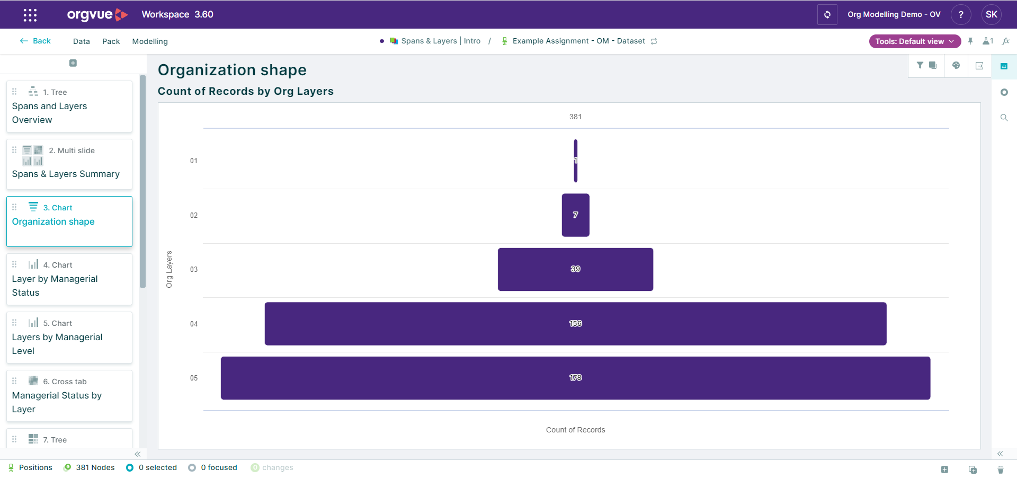
Task: Click the 381 Nodes status indicator
Action: 89,467
